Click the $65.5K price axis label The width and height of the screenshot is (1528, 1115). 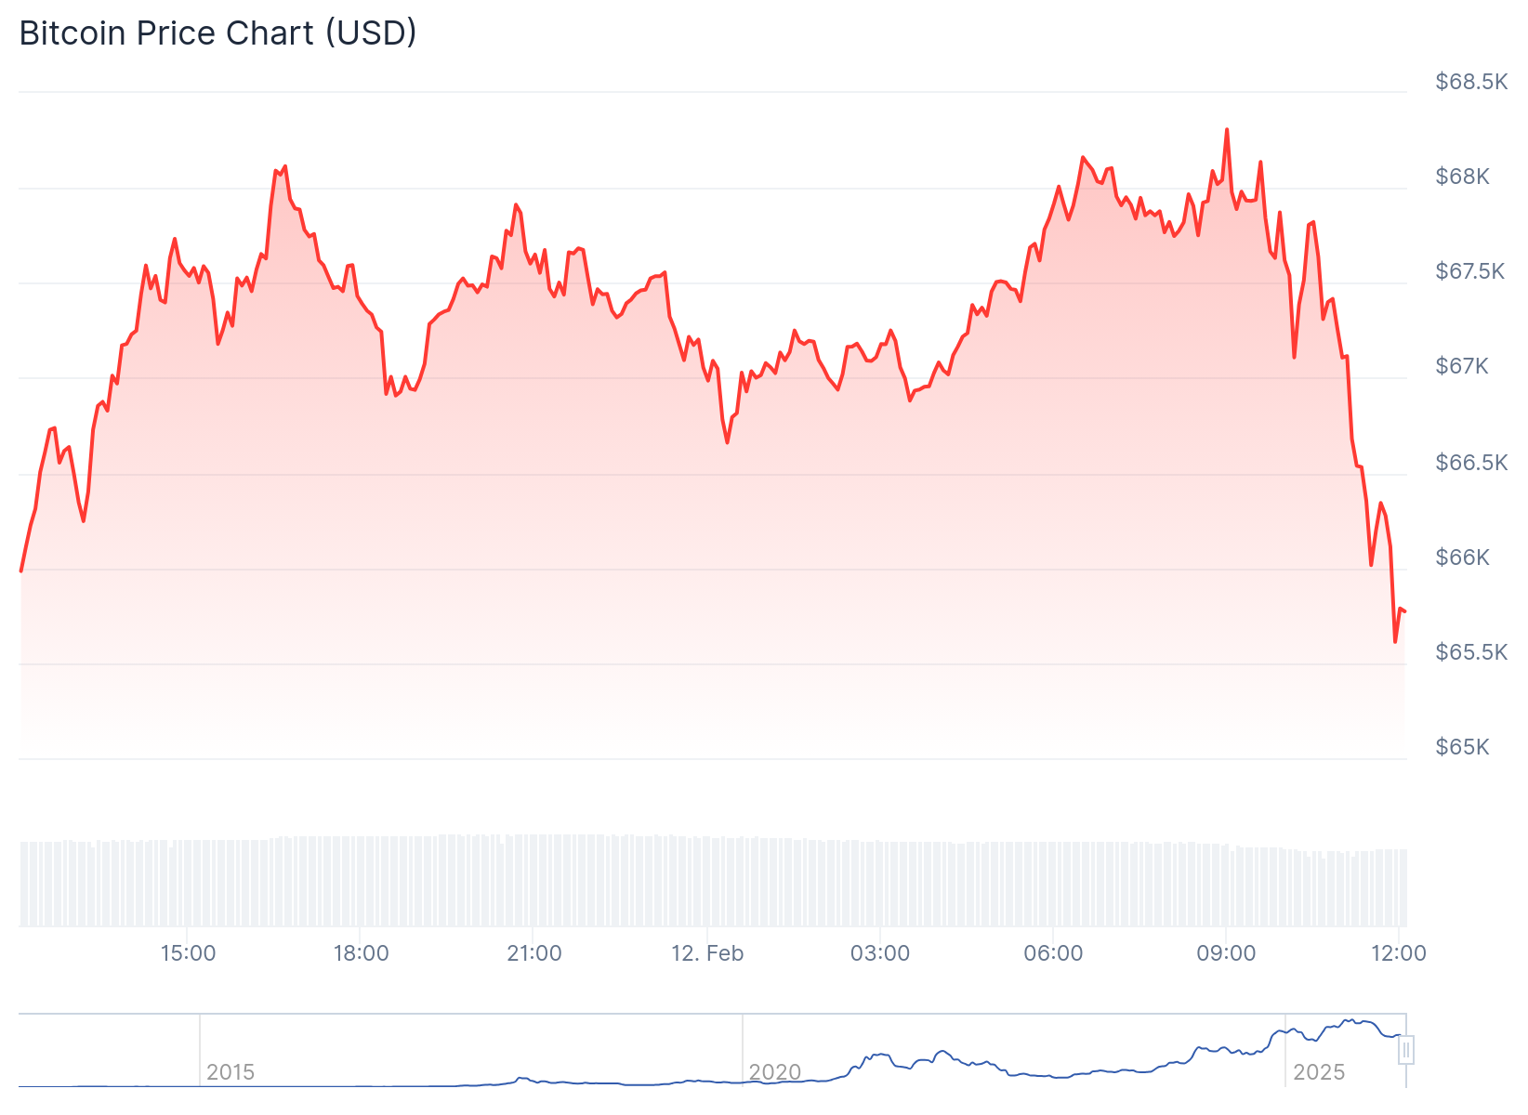point(1471,652)
